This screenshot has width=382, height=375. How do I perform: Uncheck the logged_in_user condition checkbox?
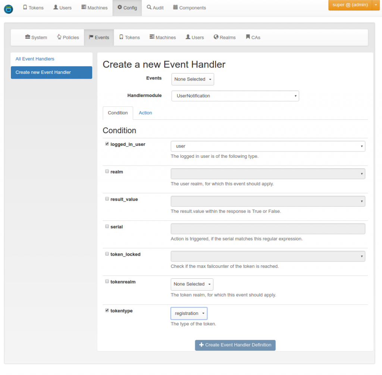(x=107, y=144)
